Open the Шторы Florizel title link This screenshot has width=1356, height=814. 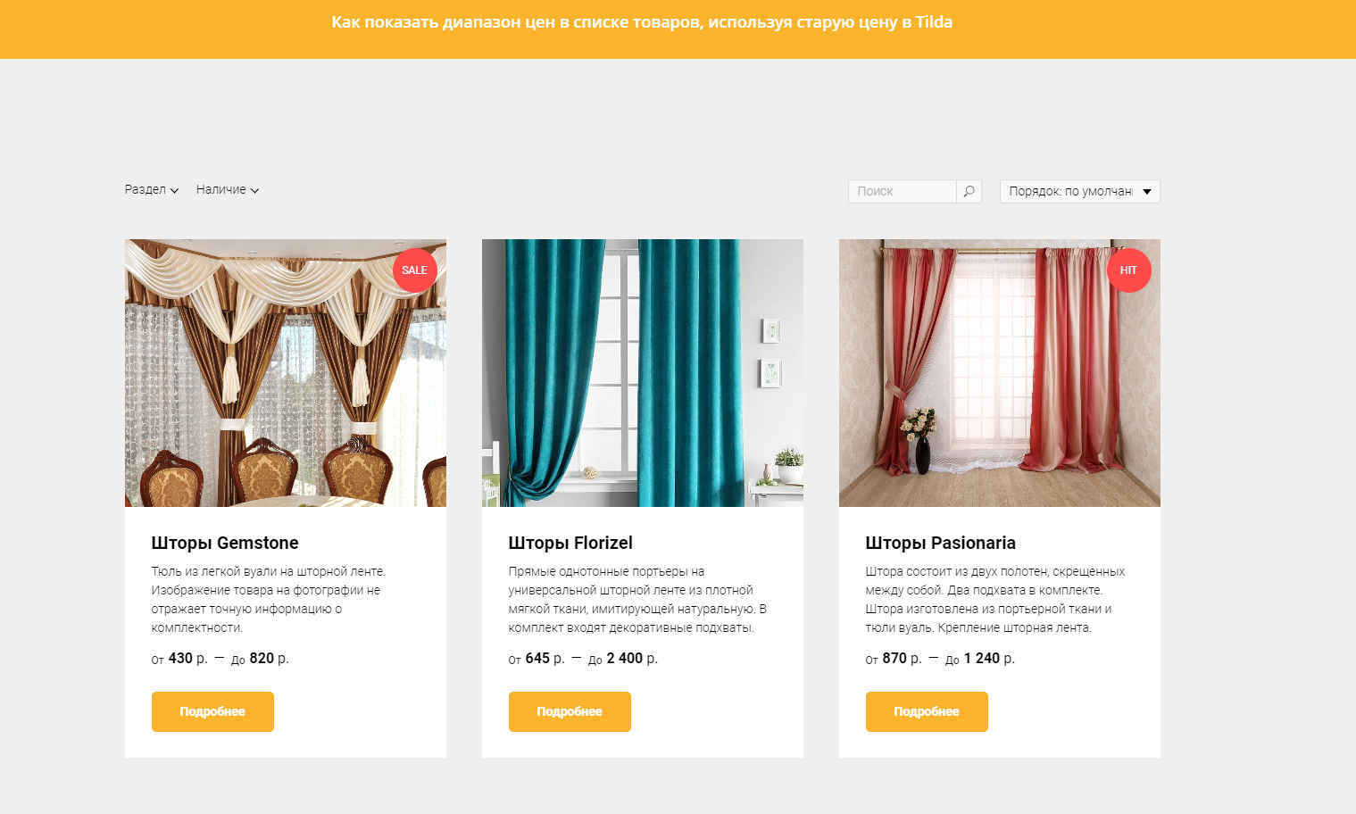pyautogui.click(x=570, y=543)
